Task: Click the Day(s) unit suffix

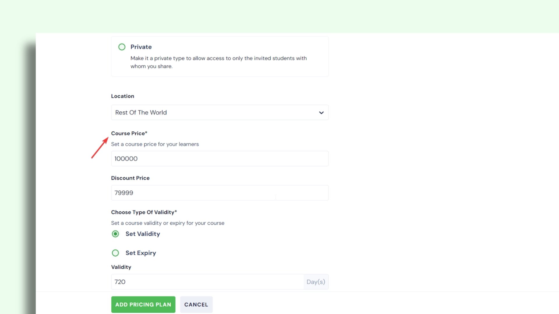Action: coord(316,282)
